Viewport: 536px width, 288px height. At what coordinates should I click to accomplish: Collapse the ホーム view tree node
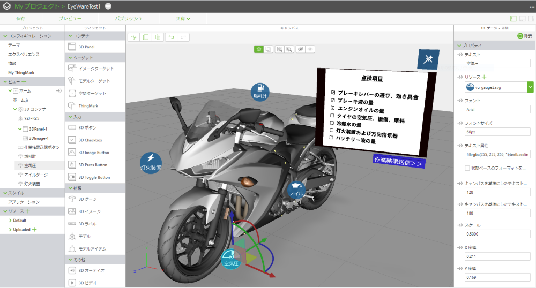[x=10, y=91]
